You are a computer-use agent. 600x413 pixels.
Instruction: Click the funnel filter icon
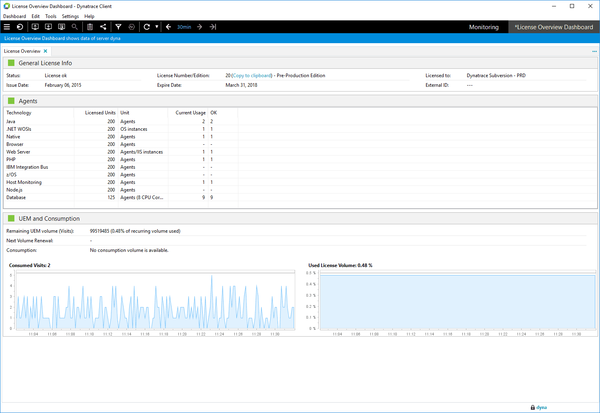[x=118, y=27]
